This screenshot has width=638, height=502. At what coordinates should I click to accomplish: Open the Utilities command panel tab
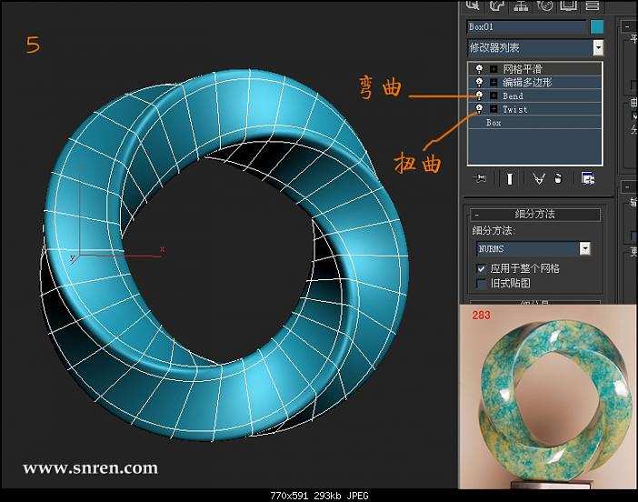pyautogui.click(x=592, y=5)
